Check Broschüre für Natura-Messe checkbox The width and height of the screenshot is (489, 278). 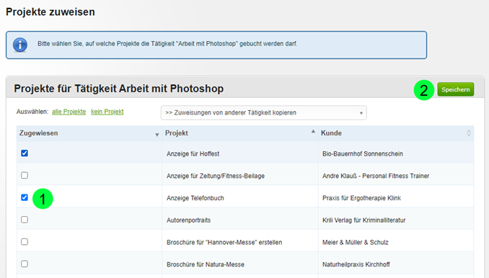pos(25,264)
